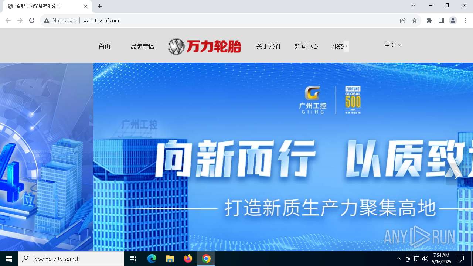Select the 合肥万力轮胎有限公司 browser tab
Viewport: 473px width, 266px height.
point(47,6)
